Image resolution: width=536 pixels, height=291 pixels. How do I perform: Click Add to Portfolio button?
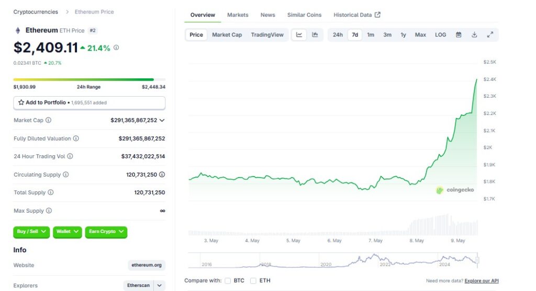[89, 103]
